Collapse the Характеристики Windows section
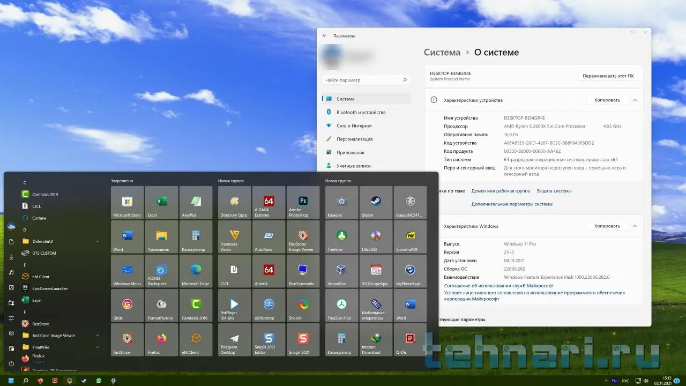This screenshot has width=686, height=386. (635, 226)
